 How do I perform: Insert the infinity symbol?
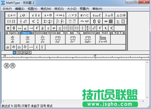(x=20, y=28)
